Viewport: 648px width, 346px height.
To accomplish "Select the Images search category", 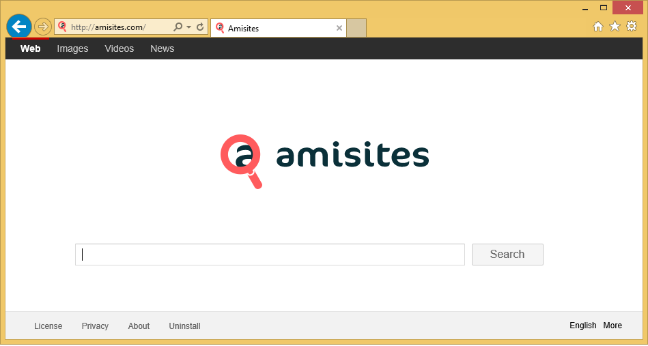I will pos(72,48).
